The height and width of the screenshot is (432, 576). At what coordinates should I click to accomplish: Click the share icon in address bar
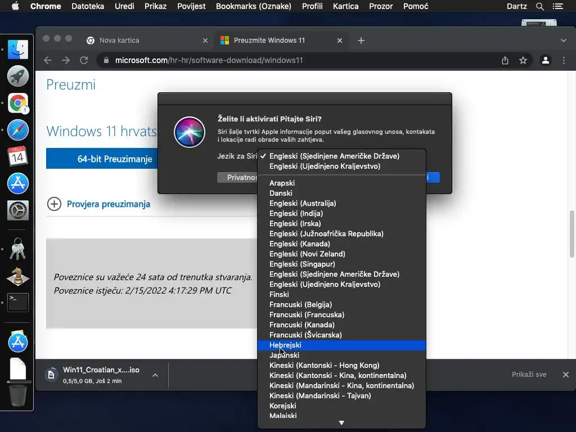coord(505,60)
